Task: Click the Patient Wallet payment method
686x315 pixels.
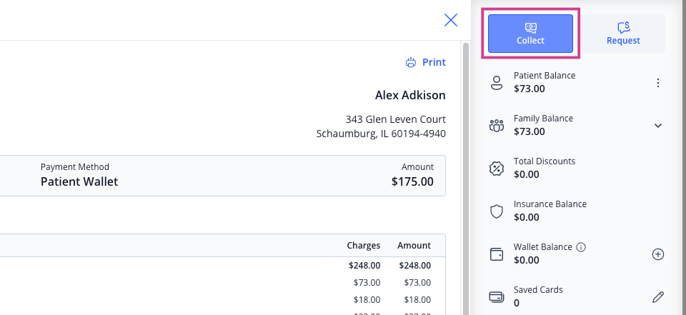Action: [x=79, y=182]
